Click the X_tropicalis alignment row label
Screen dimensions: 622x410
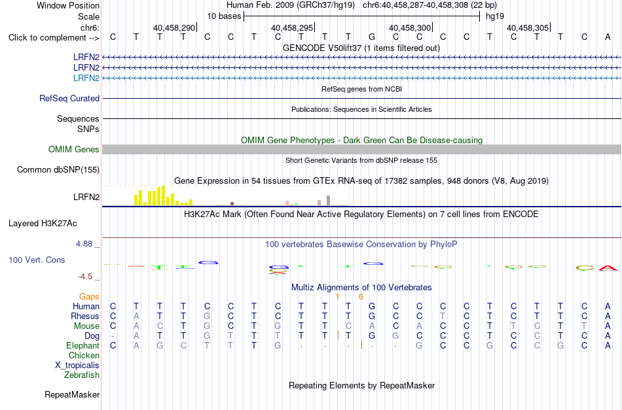point(77,366)
